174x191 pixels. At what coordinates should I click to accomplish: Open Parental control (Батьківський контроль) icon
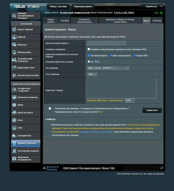pos(14,60)
